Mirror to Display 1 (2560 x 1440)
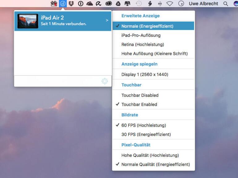 tap(153, 74)
